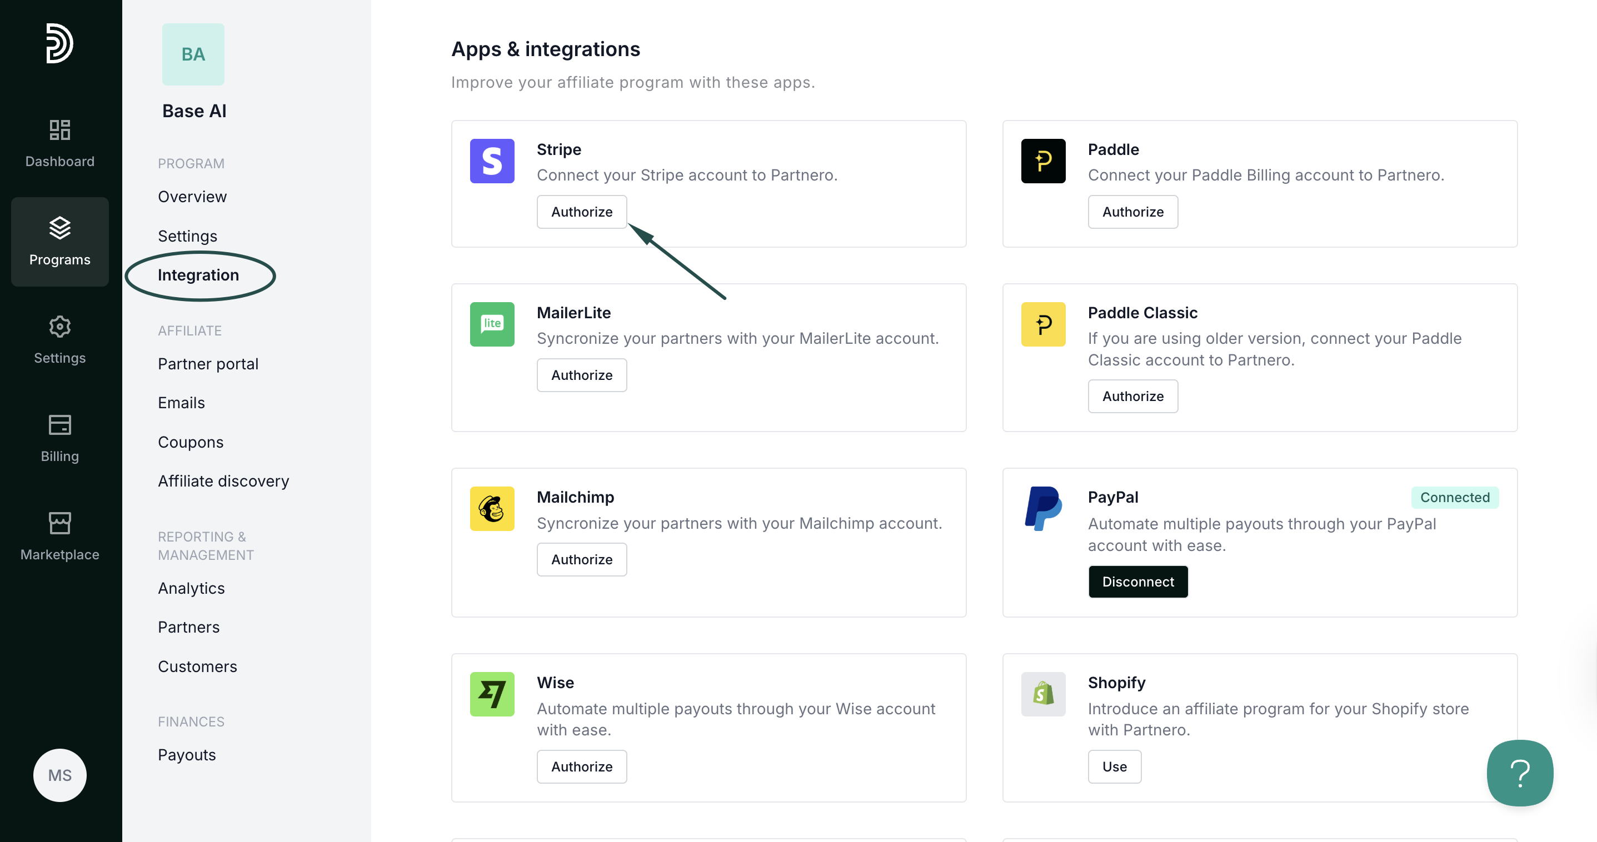Open the Programs section in main sidebar
1597x842 pixels.
[59, 242]
